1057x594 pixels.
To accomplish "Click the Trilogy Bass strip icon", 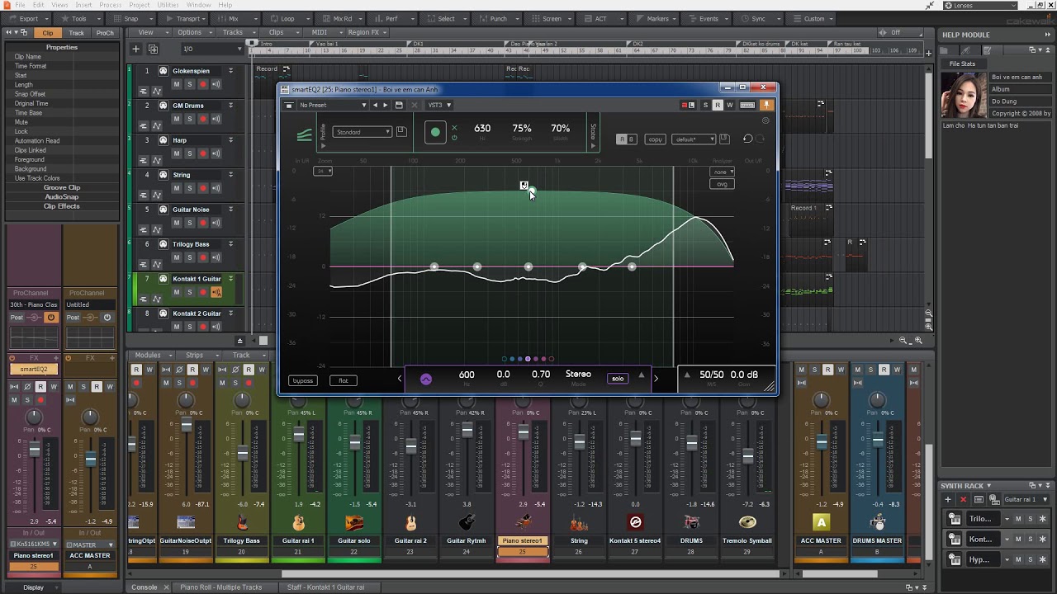I will click(242, 521).
